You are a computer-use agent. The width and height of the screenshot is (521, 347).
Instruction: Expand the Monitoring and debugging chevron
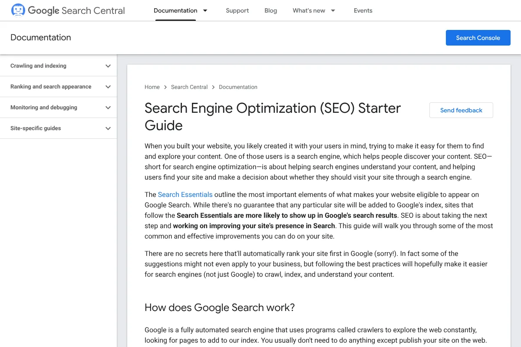point(108,108)
